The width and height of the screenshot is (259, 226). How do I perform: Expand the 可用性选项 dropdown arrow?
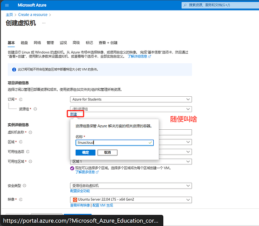click(x=188, y=151)
